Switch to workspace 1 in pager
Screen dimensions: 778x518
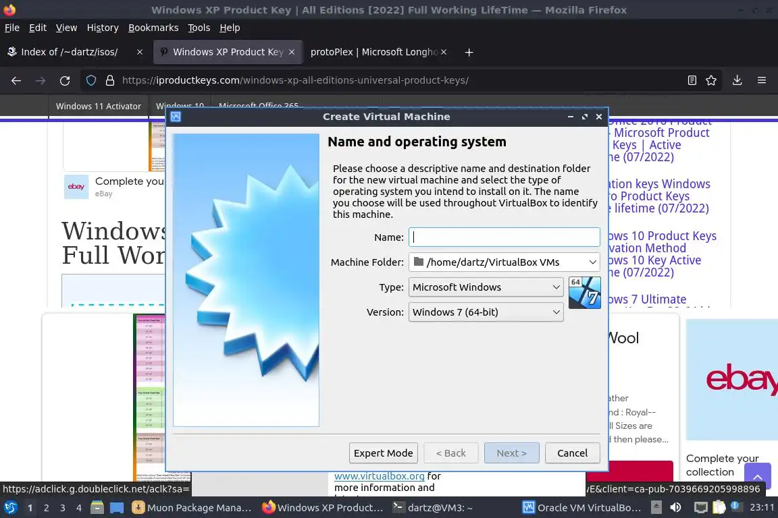[x=30, y=508]
